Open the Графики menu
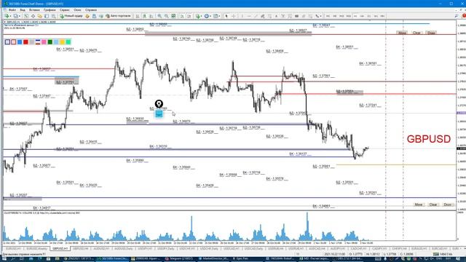 [50, 10]
